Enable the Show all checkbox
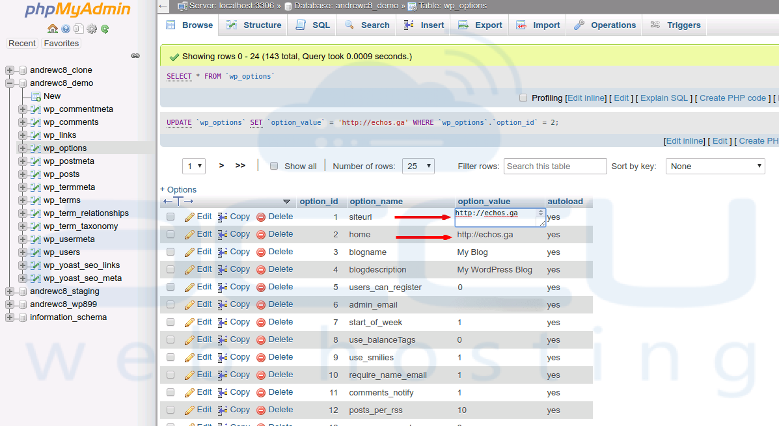This screenshot has height=426, width=779. [274, 166]
